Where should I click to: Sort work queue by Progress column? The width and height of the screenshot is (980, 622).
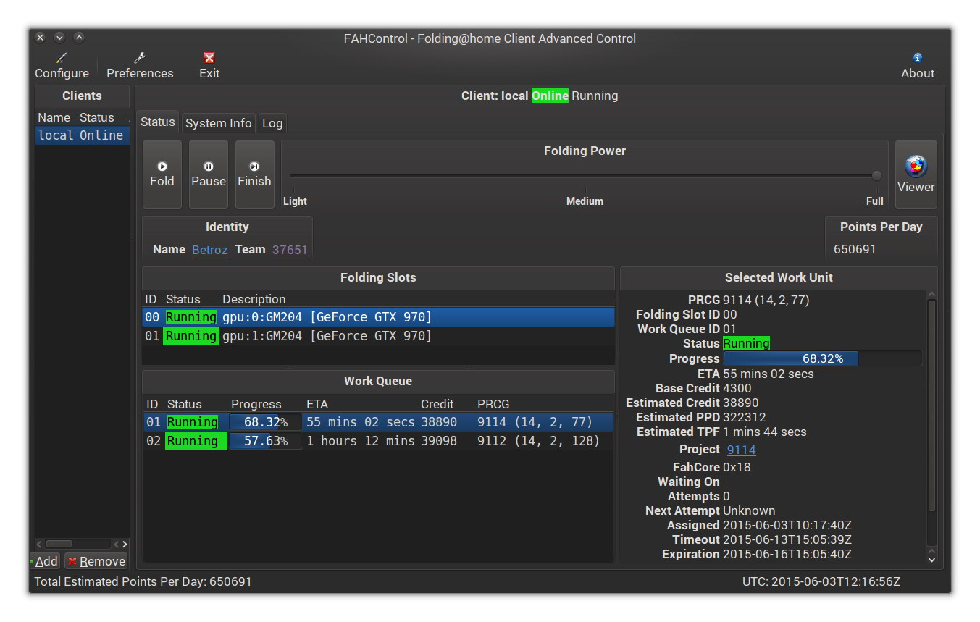coord(256,404)
